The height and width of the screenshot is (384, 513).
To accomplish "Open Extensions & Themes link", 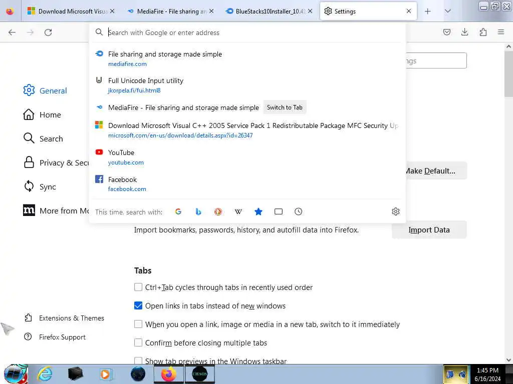I will [x=64, y=318].
